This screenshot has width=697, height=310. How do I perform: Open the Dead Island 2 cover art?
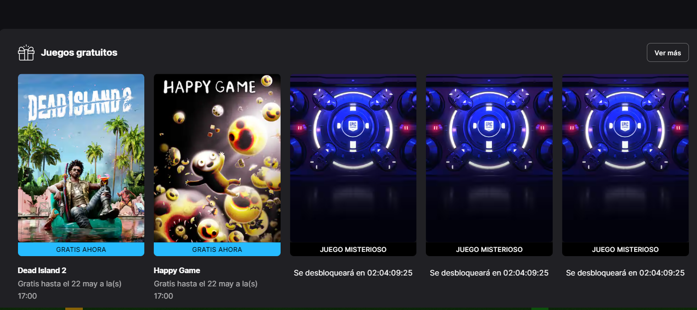point(81,158)
